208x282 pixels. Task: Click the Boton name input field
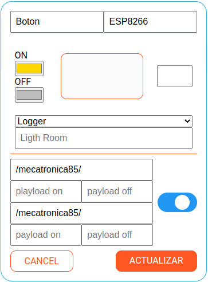pyautogui.click(x=57, y=22)
